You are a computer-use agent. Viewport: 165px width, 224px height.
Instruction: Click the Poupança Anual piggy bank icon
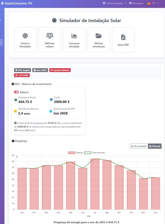15,100
